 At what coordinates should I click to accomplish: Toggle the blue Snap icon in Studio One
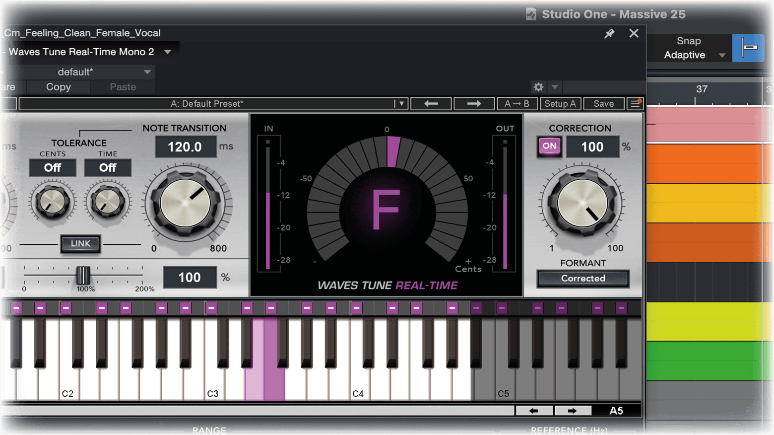click(x=748, y=48)
